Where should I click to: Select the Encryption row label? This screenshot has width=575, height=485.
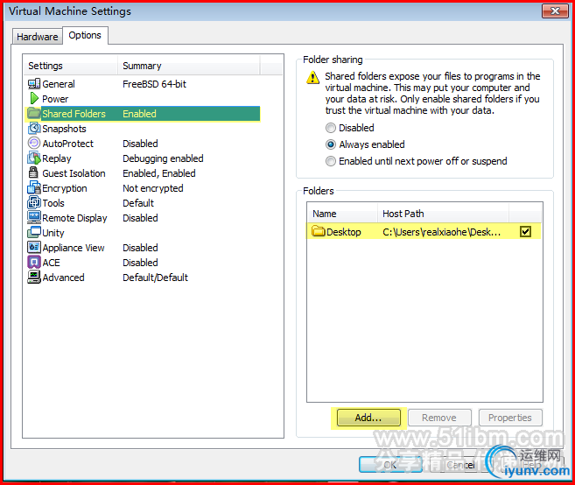(65, 188)
